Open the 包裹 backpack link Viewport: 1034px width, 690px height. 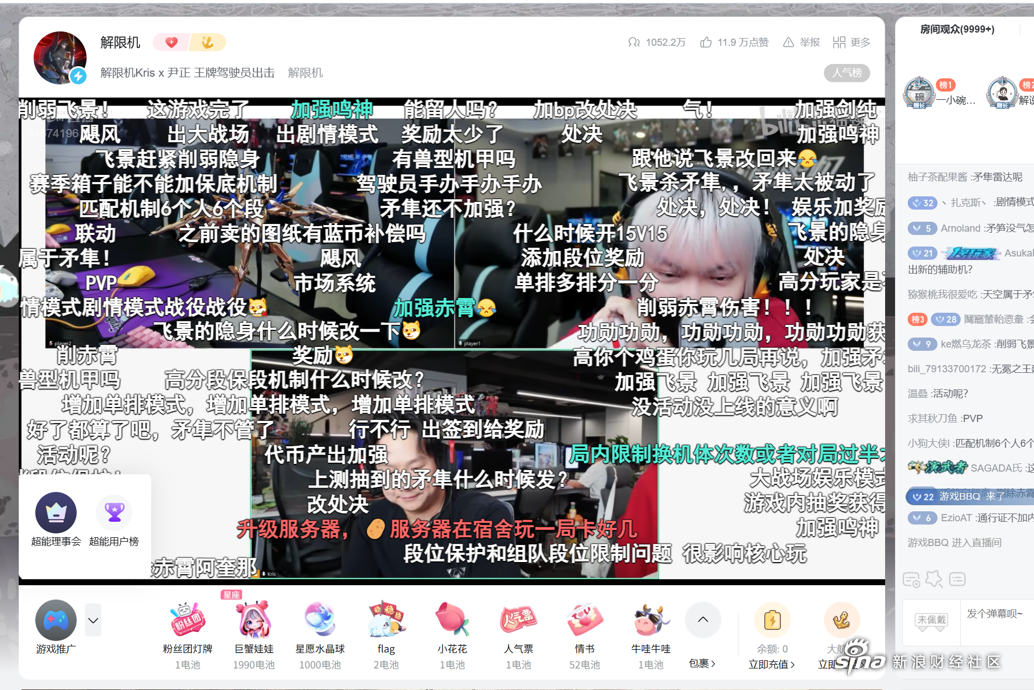pyautogui.click(x=702, y=664)
